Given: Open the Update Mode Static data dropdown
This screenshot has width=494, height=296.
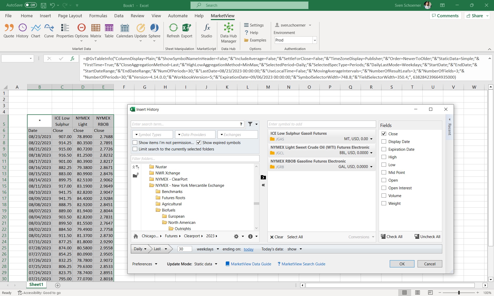Looking at the screenshot, I should 206,264.
